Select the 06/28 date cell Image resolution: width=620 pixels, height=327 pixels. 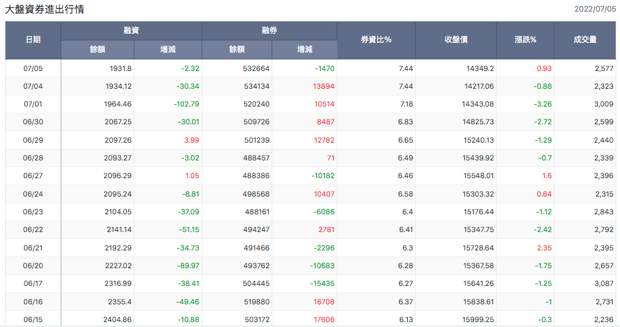click(x=33, y=158)
